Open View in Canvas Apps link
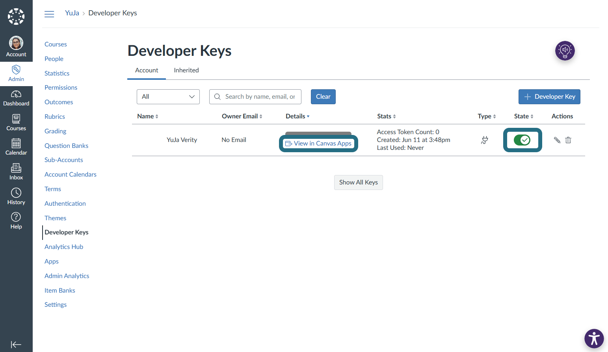 tap(318, 144)
